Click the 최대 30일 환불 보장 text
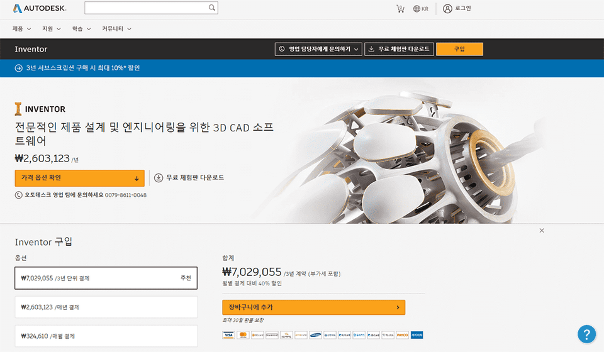This screenshot has width=604, height=352. point(243,320)
